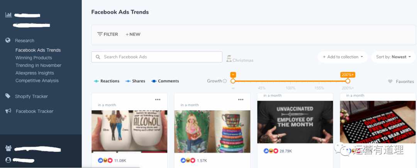Show Favorites ads
This screenshot has width=417, height=168.
coord(401,82)
